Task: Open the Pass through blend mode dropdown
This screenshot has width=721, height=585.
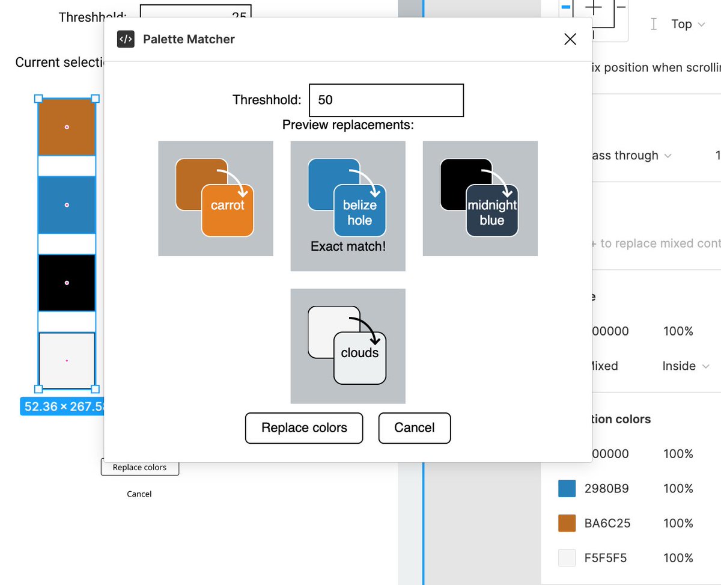Action: pyautogui.click(x=631, y=156)
